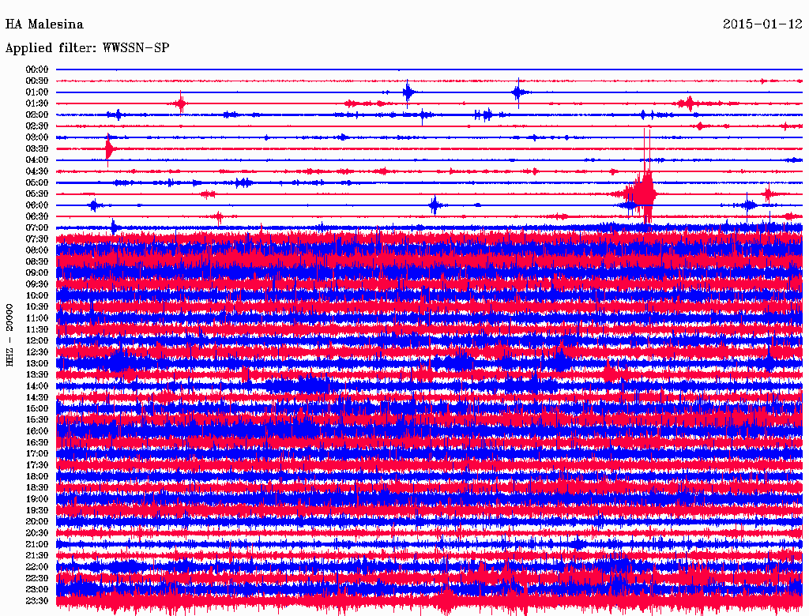809x616 pixels.
Task: Select the 02:30 time label
Action: pyautogui.click(x=37, y=126)
